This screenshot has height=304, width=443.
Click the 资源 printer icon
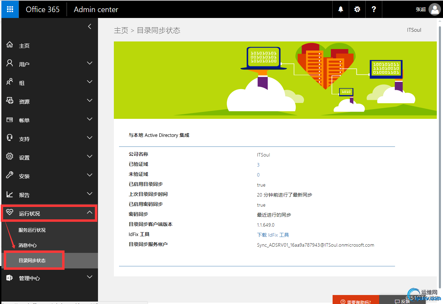click(10, 101)
